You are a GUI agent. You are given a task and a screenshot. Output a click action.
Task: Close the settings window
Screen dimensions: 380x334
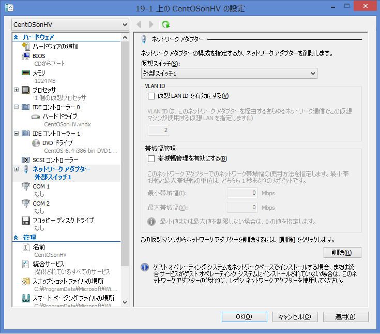tap(365, 6)
